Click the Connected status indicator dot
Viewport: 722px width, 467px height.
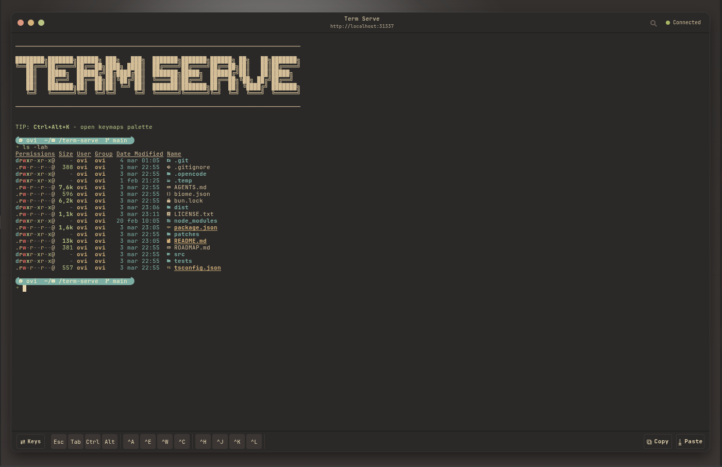click(668, 22)
